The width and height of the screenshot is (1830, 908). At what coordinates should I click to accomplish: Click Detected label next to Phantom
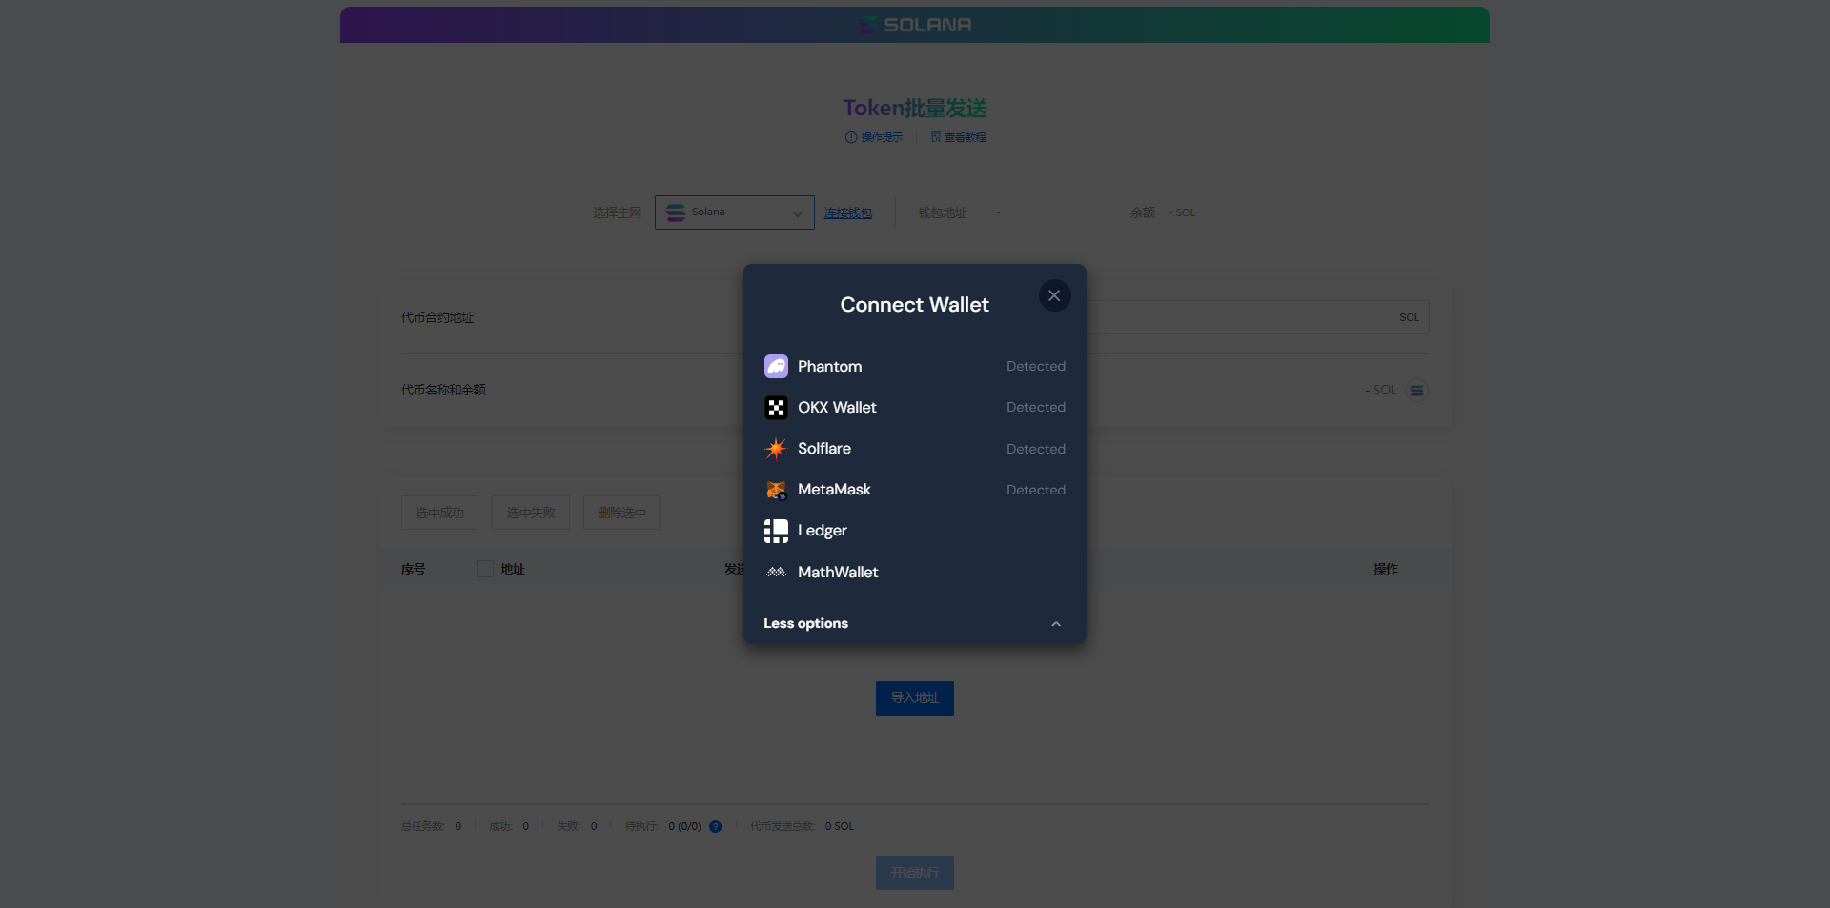tap(1036, 366)
